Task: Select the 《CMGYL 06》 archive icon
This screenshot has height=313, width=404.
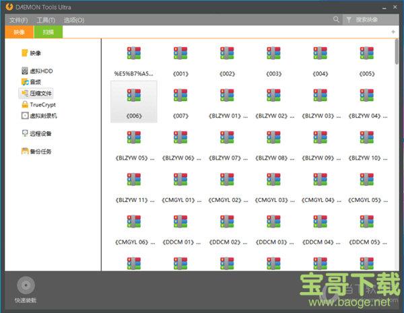Action: pos(134,221)
